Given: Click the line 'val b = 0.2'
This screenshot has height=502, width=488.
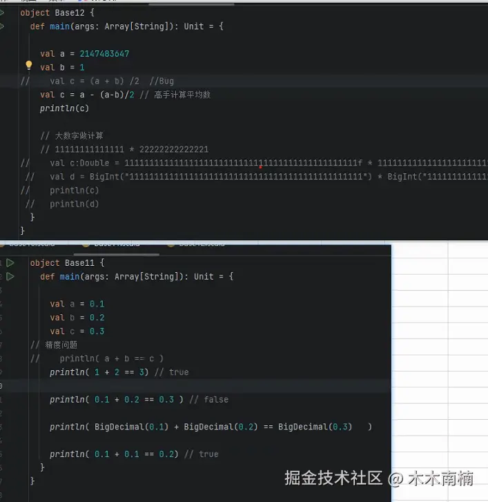Looking at the screenshot, I should tap(77, 318).
